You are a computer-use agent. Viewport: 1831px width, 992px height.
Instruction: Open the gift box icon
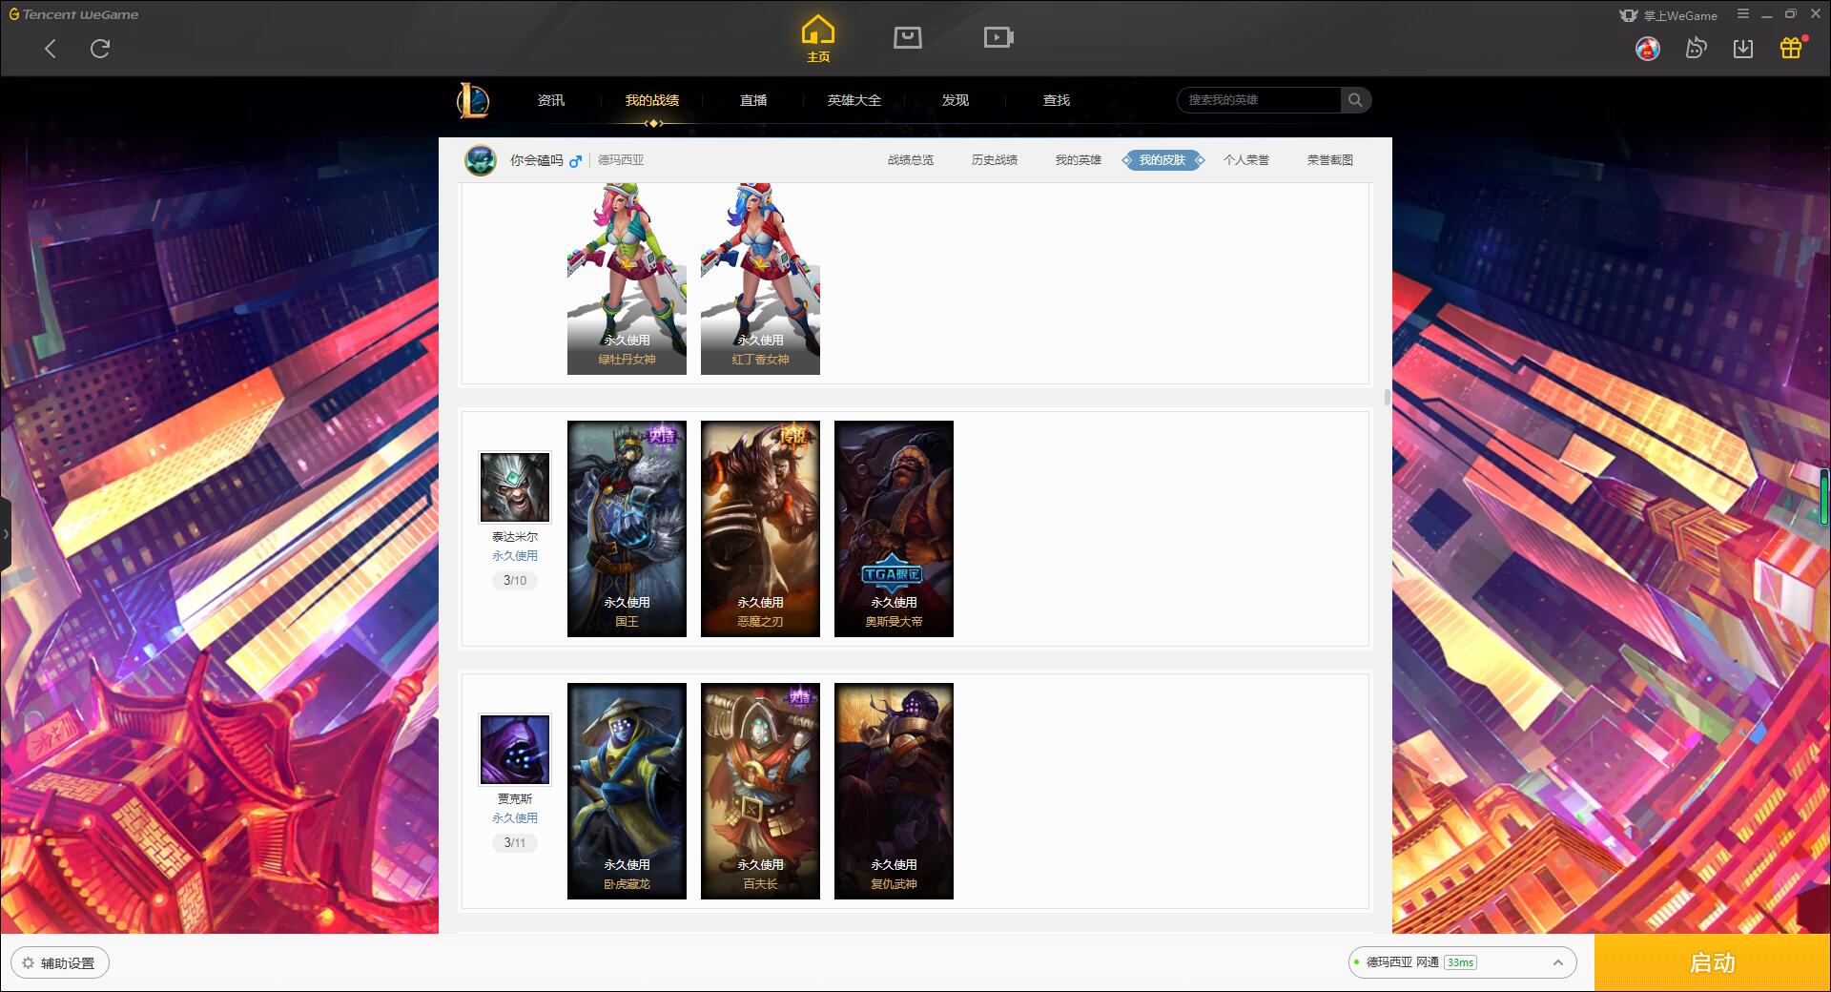coord(1791,48)
